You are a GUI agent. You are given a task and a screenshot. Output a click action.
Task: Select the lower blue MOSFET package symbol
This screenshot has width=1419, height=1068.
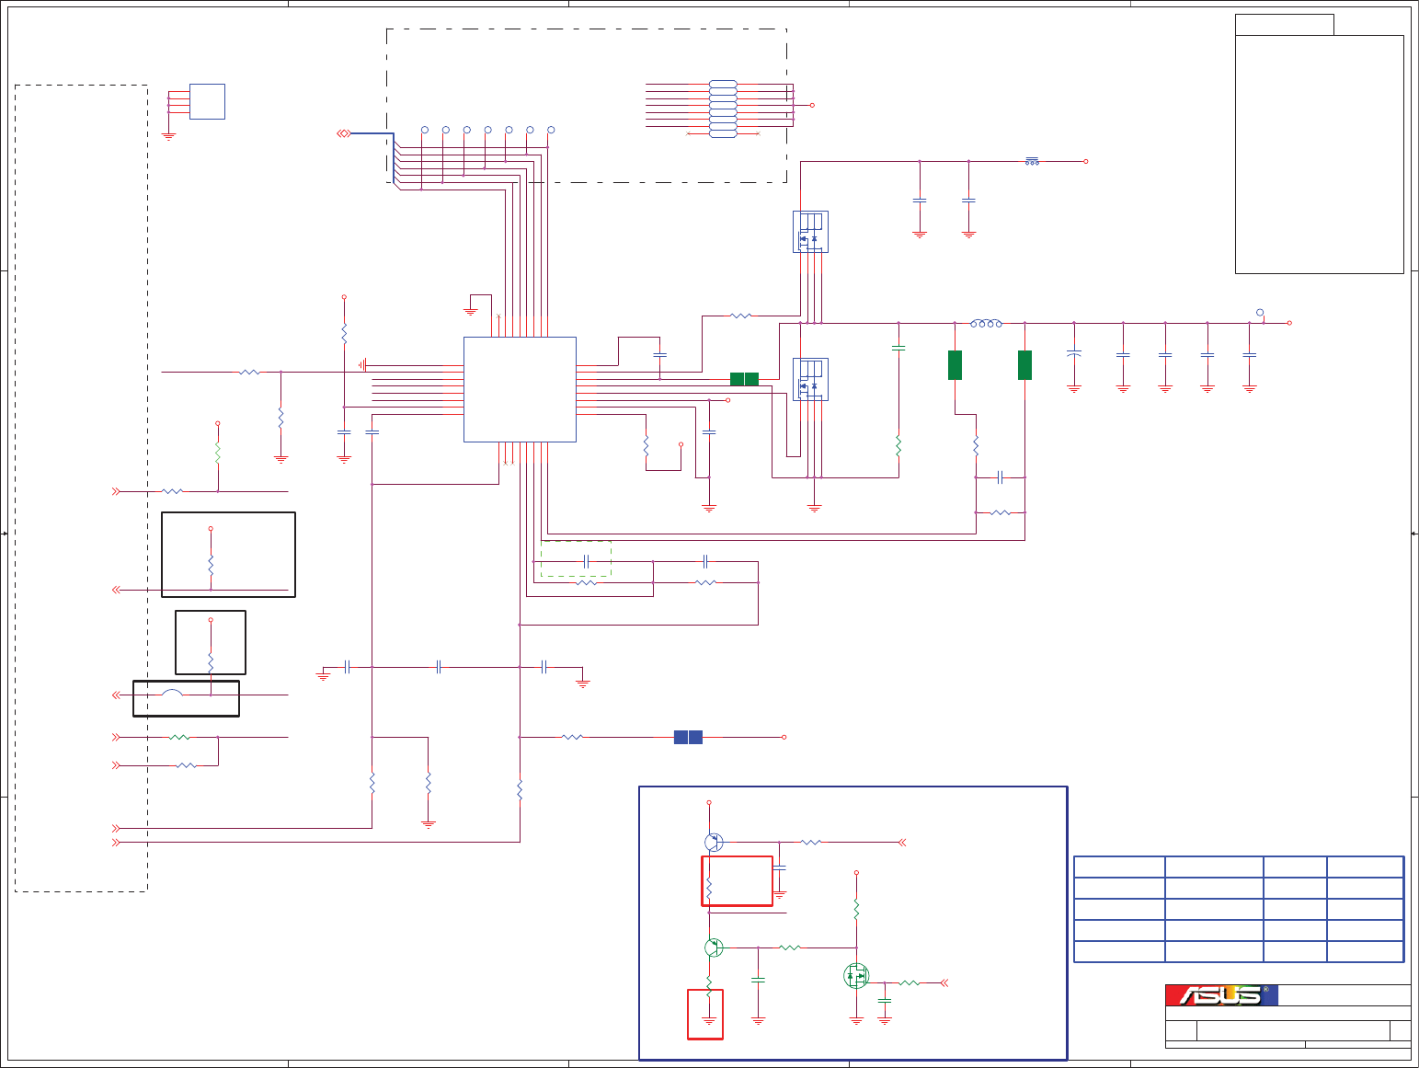coord(810,379)
